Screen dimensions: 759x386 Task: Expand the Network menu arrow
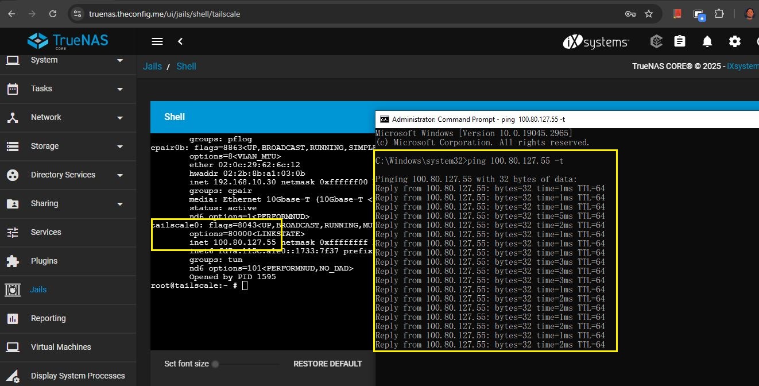tap(120, 118)
